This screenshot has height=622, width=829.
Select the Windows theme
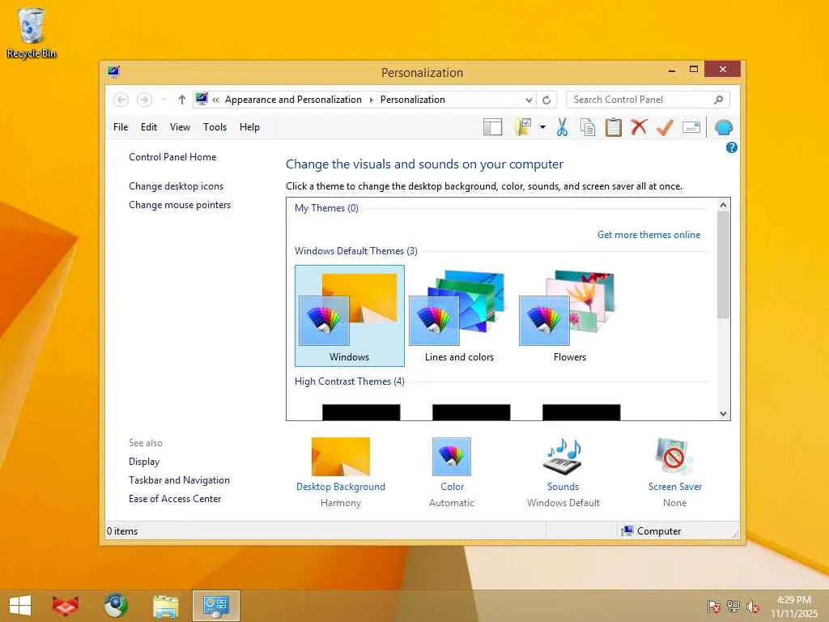pyautogui.click(x=350, y=316)
